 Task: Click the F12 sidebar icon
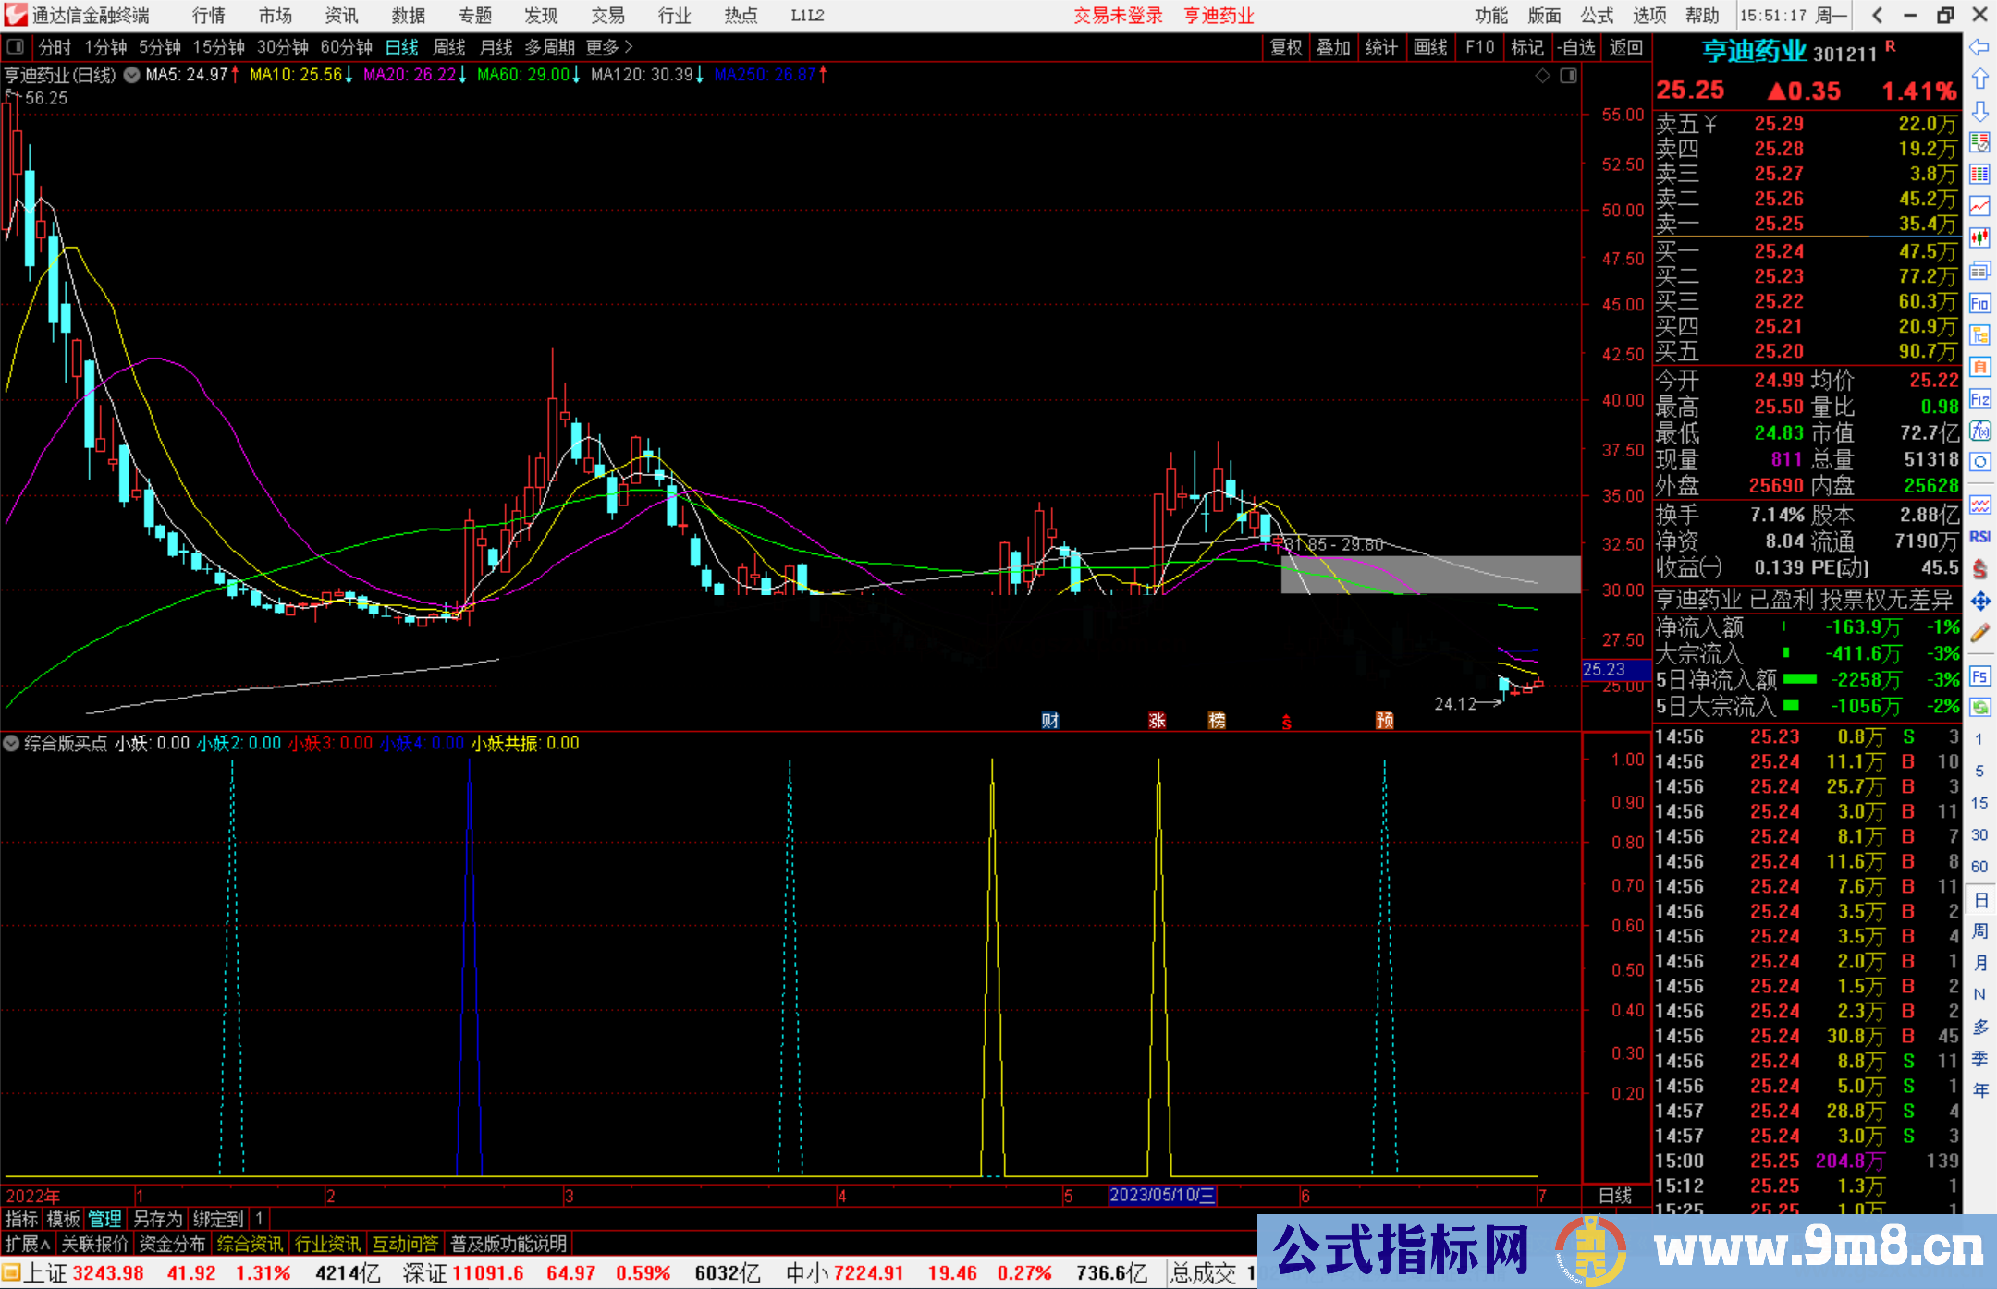coord(1979,399)
